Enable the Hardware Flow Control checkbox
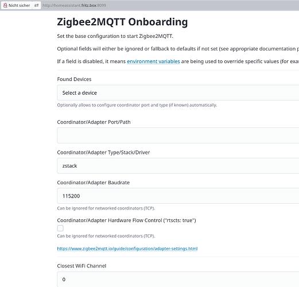This screenshot has height=287, width=299. coord(60,228)
